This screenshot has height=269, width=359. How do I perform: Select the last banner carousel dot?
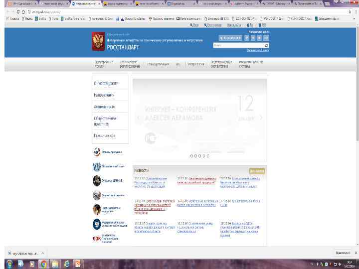tap(207, 156)
